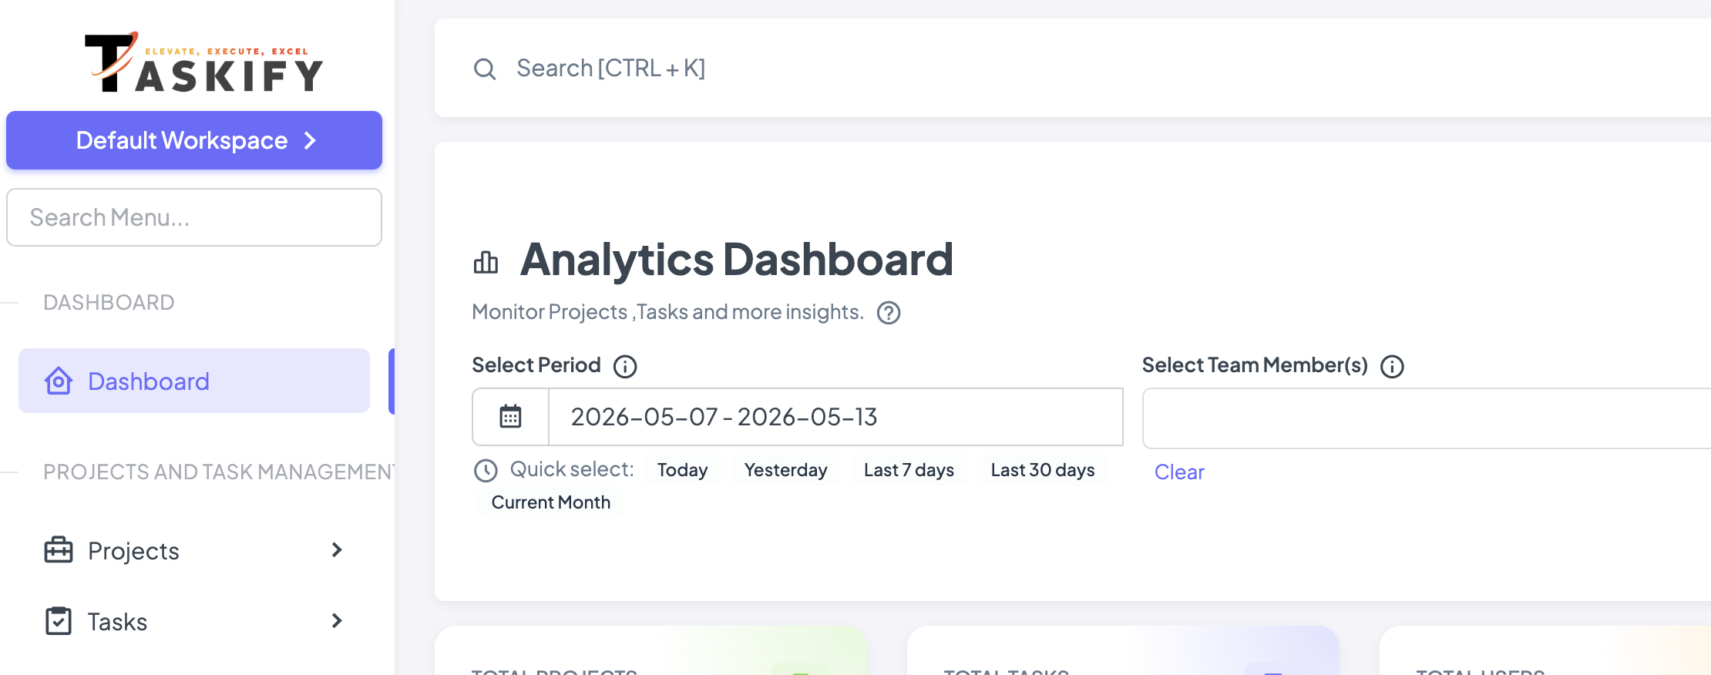
Task: Open the Default Workspace switcher
Action: tap(194, 140)
